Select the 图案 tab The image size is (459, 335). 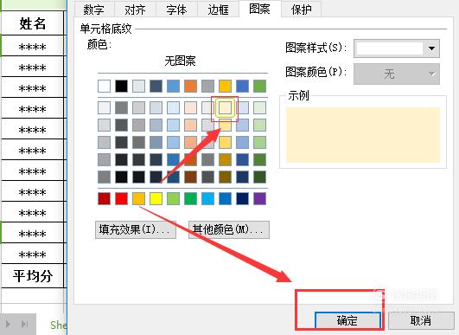click(260, 9)
